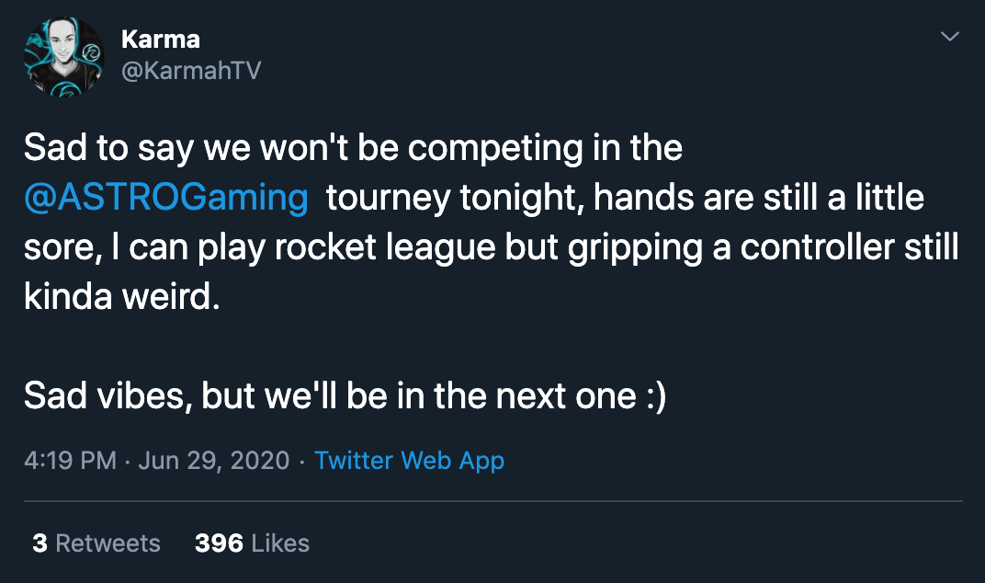Open the @ASTROGaming mention link
The image size is (985, 583).
tap(166, 198)
